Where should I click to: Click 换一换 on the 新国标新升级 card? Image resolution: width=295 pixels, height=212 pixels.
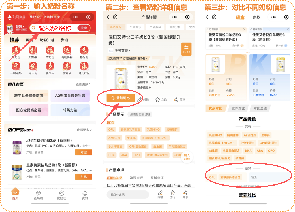[x=238, y=45]
